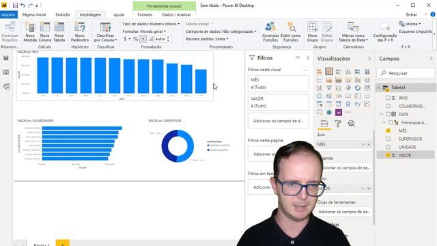437x246 pixels.
Task: Undo the last action
Action: (23, 5)
